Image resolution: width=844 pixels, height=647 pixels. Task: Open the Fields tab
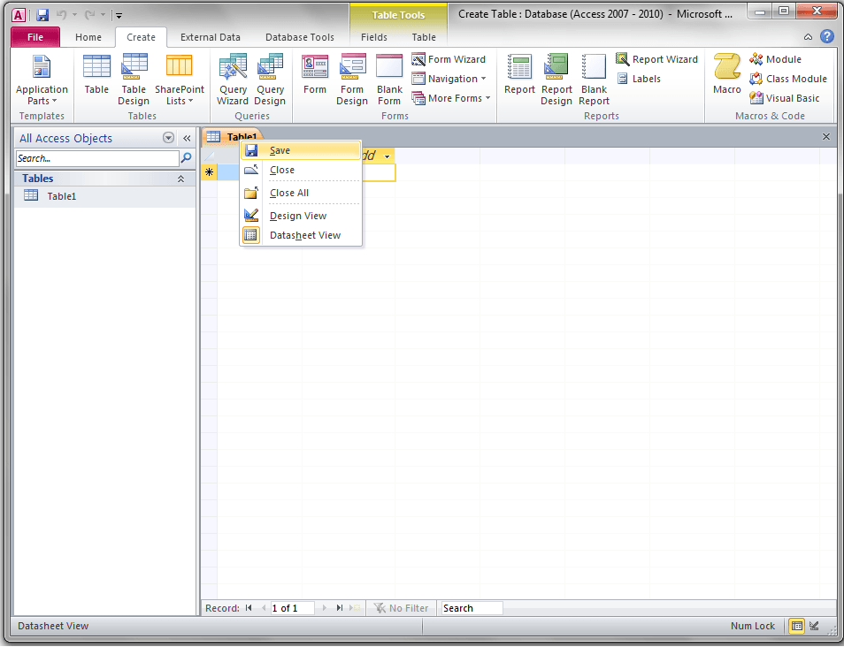pyautogui.click(x=374, y=37)
